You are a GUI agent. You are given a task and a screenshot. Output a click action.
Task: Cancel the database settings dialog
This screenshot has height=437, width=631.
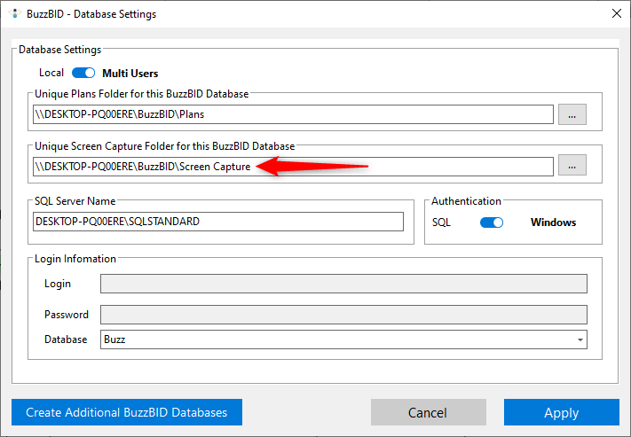(x=428, y=412)
